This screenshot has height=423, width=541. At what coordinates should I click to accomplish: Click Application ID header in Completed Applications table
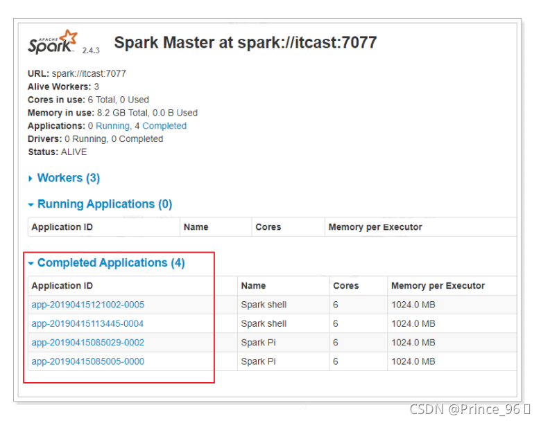[x=62, y=286]
